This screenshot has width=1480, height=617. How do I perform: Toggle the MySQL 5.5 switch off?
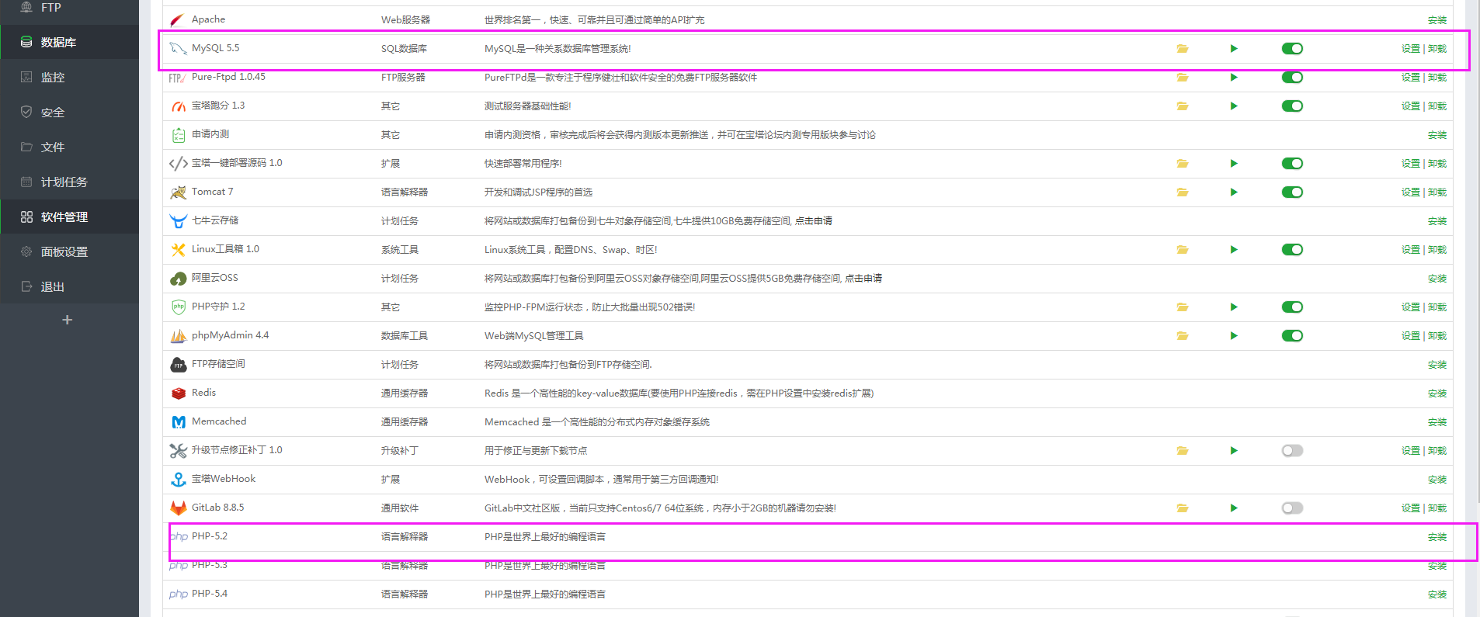click(x=1292, y=49)
